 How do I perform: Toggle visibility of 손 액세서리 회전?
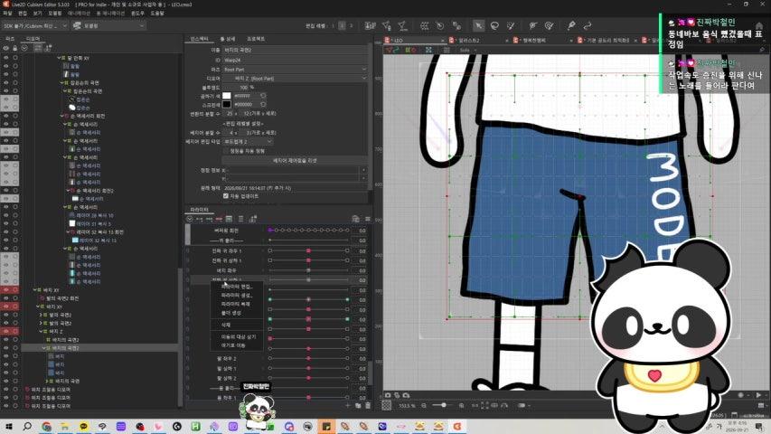point(6,116)
